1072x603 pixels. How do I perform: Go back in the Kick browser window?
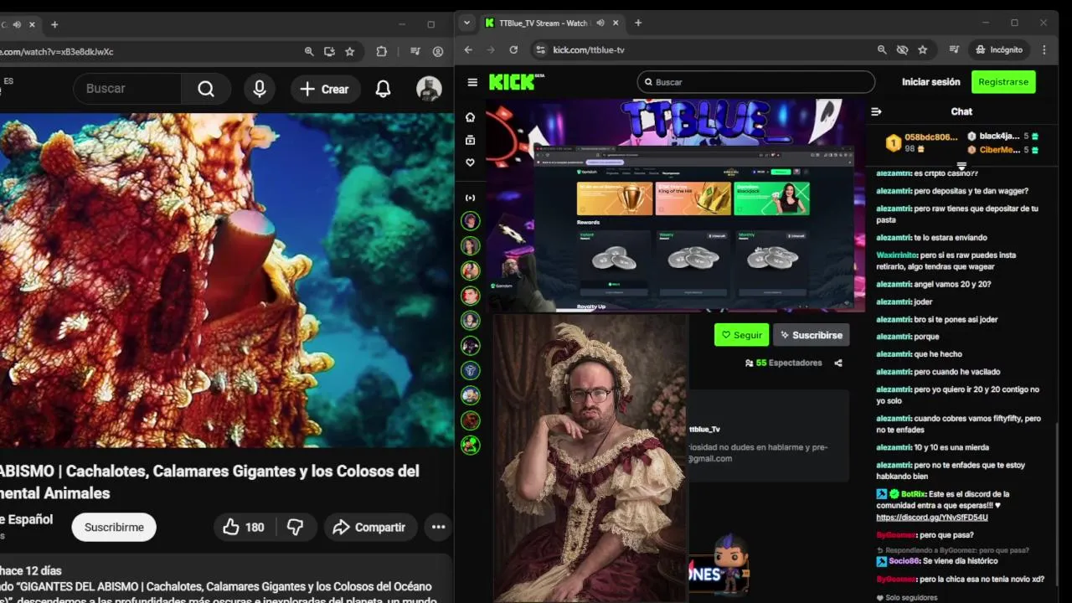point(468,49)
